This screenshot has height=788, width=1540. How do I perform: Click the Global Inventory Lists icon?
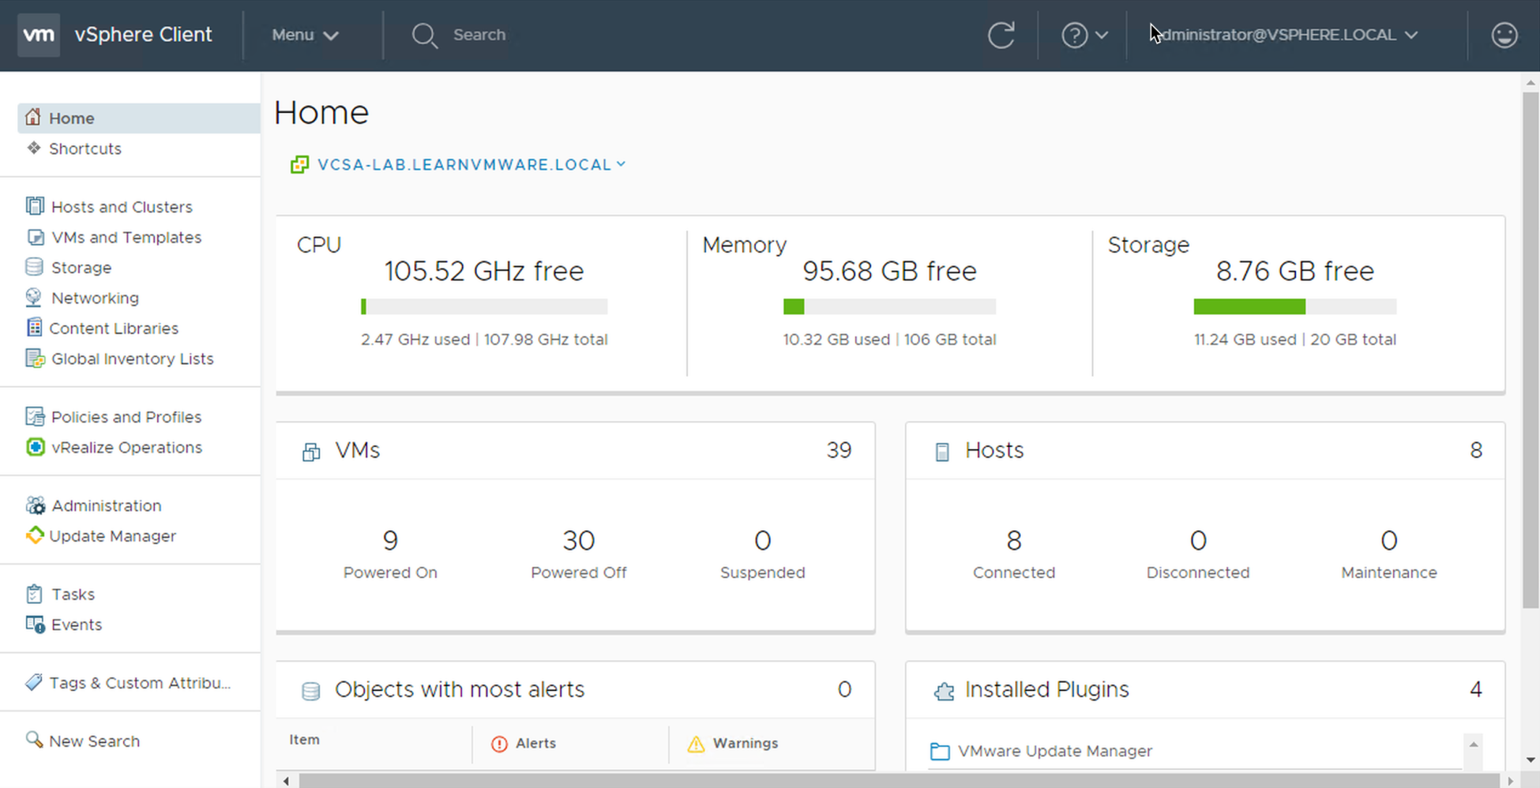click(x=35, y=358)
